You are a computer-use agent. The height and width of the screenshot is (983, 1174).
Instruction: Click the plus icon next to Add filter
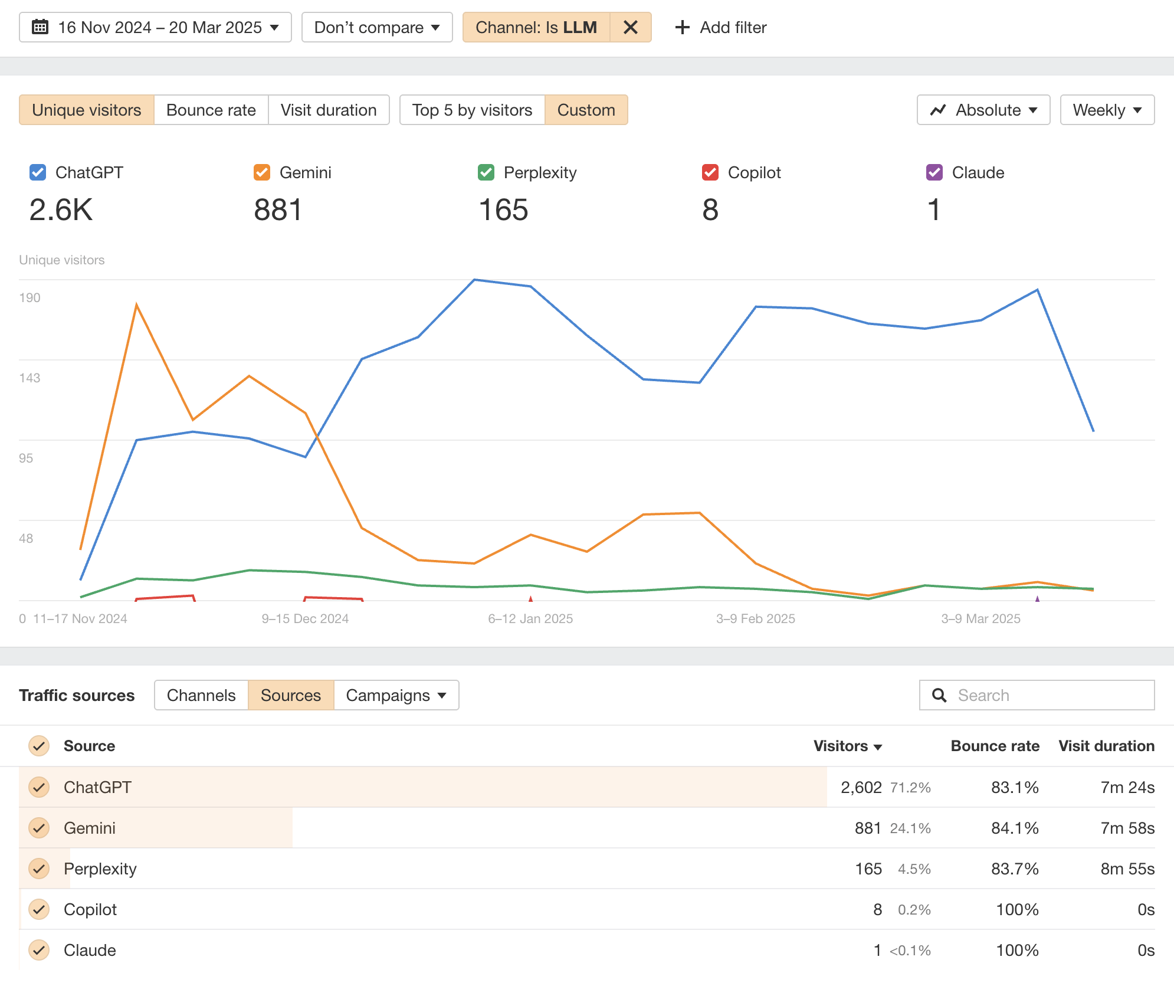point(683,27)
